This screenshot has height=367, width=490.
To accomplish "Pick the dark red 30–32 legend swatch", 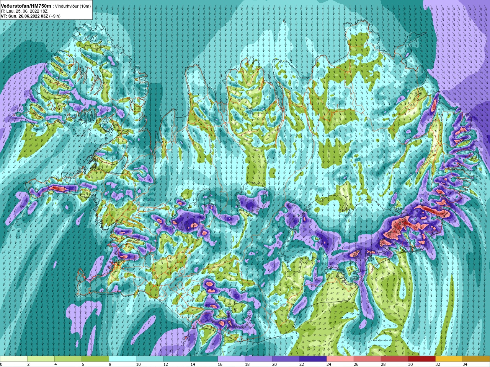I will click(421, 359).
